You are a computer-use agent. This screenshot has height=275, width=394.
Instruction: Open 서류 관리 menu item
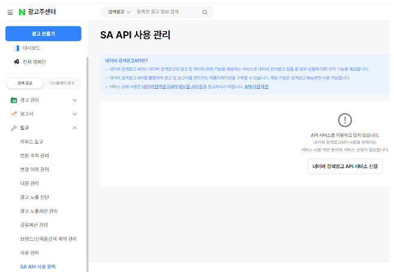pyautogui.click(x=29, y=253)
